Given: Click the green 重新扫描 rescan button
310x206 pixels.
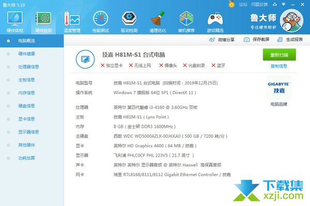Looking at the screenshot, I should [279, 55].
